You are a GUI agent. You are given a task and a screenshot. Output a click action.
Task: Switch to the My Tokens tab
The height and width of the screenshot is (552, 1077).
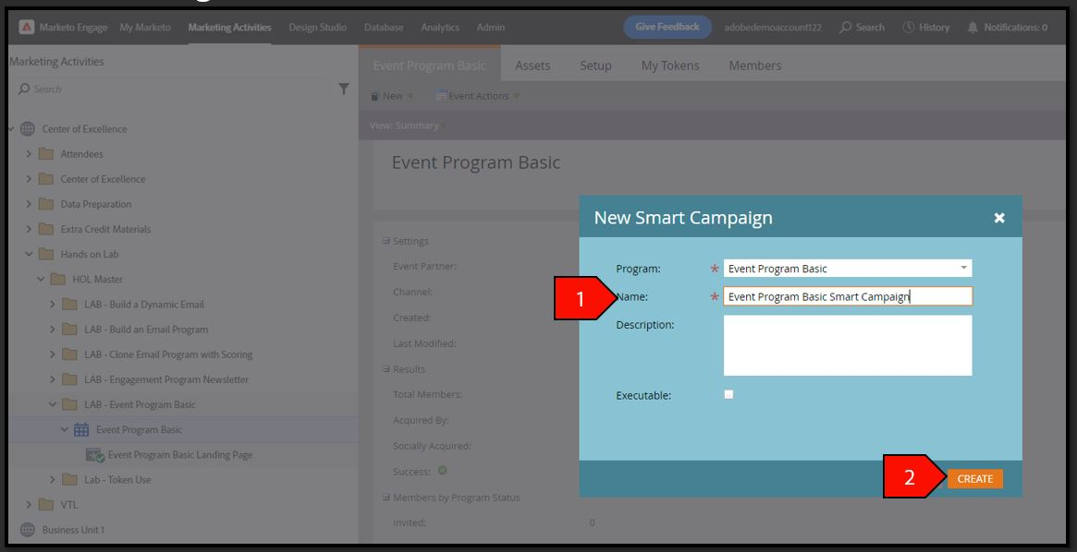click(x=670, y=66)
